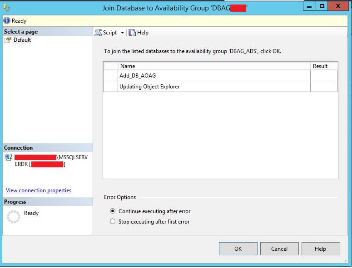
Task: Open the Script dropdown arrow
Action: coord(122,33)
